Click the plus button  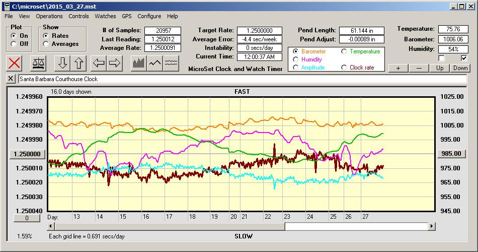[x=398, y=68]
